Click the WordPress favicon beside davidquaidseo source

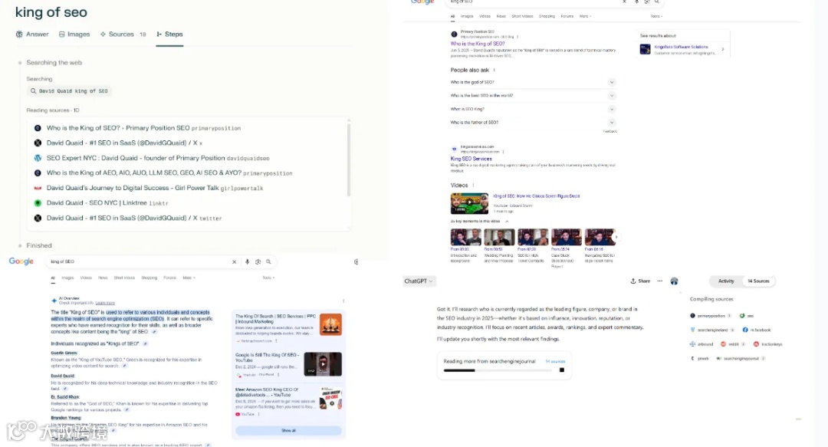(38, 158)
